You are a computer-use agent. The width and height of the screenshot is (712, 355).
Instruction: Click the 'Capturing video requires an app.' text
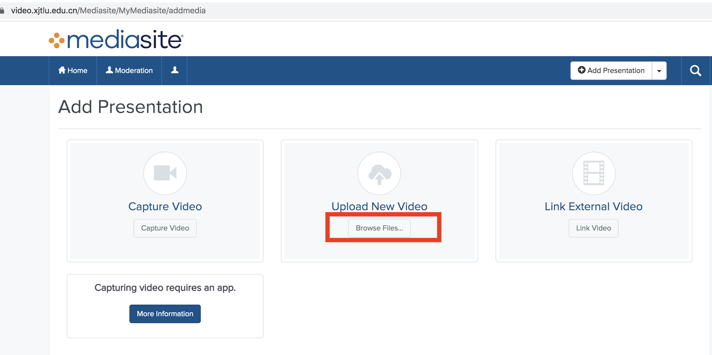click(165, 288)
